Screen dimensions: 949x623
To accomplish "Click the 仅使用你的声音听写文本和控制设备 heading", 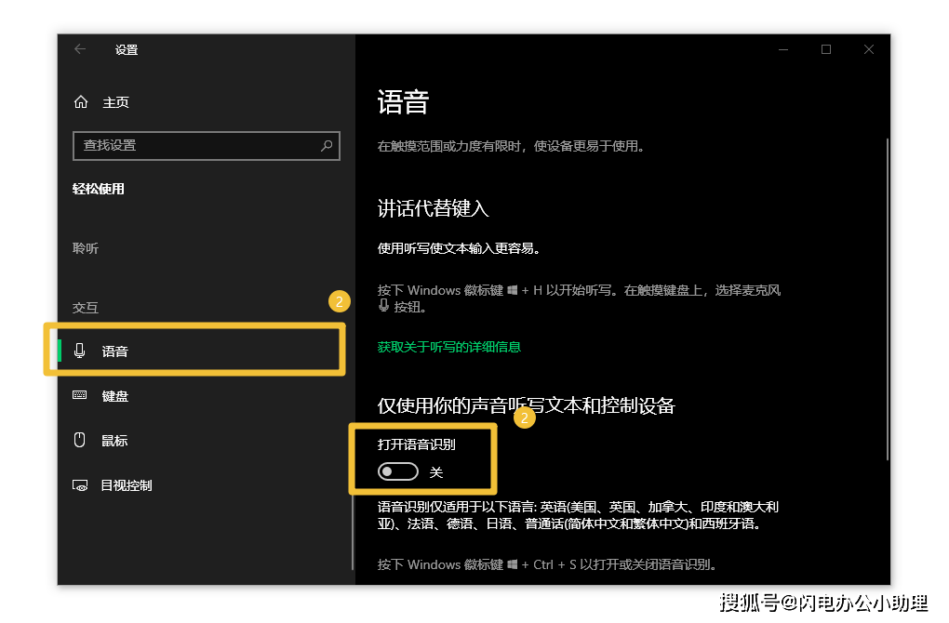I will click(526, 405).
